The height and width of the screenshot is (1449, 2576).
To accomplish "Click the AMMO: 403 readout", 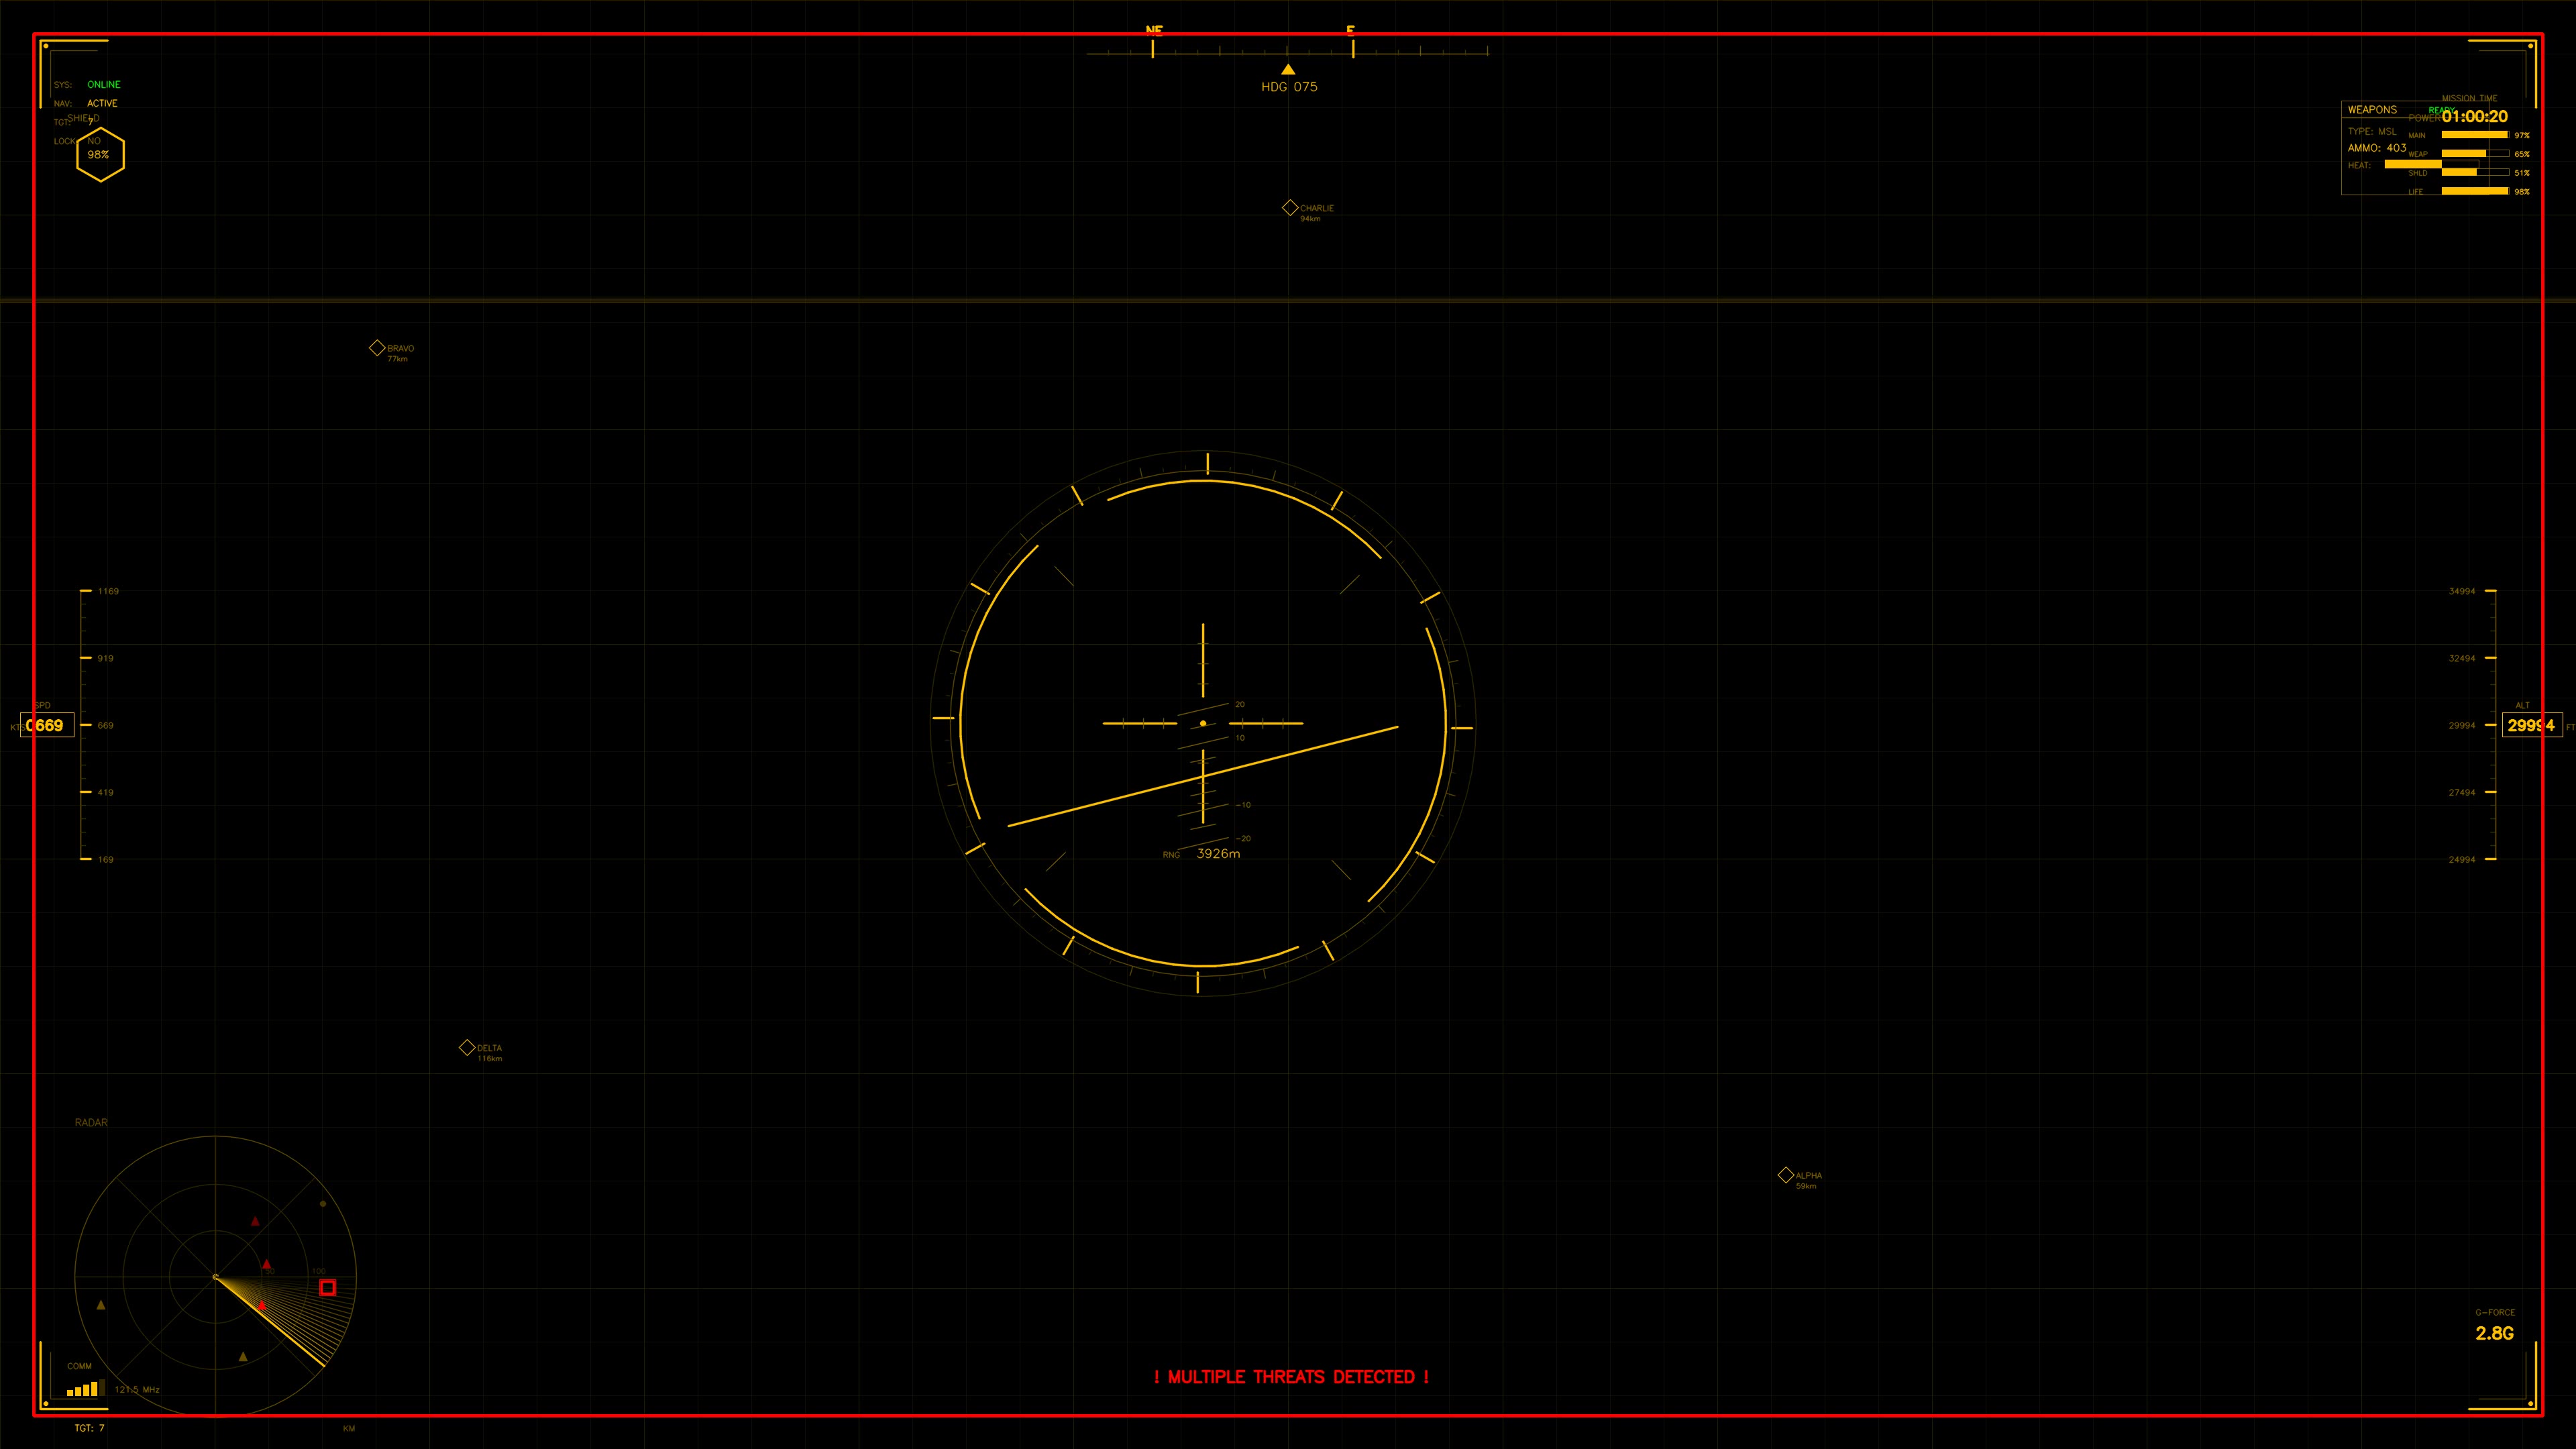I will pos(2377,148).
